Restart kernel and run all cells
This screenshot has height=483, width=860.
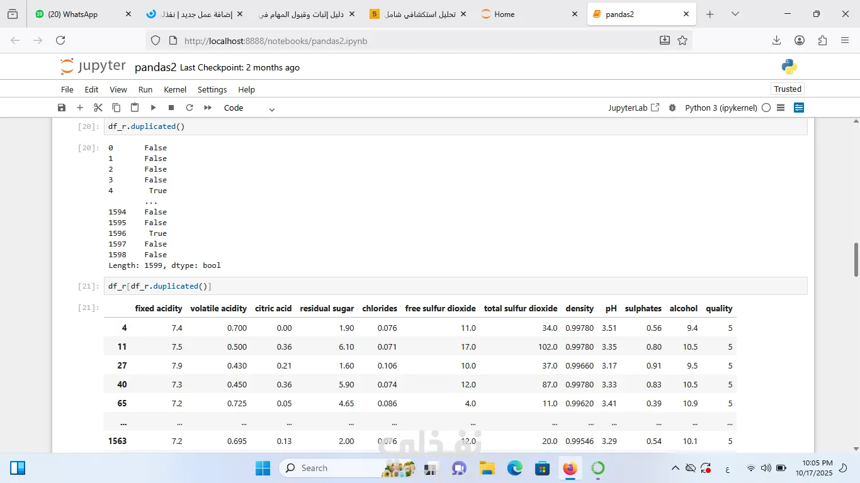(207, 108)
